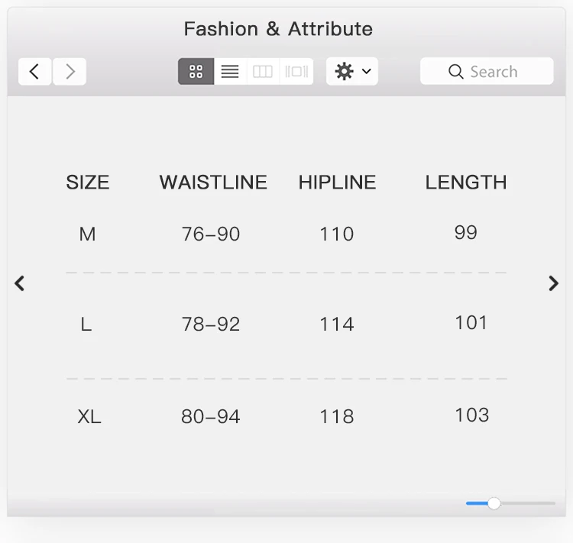Click the WAISTLINE column header

pyautogui.click(x=213, y=183)
